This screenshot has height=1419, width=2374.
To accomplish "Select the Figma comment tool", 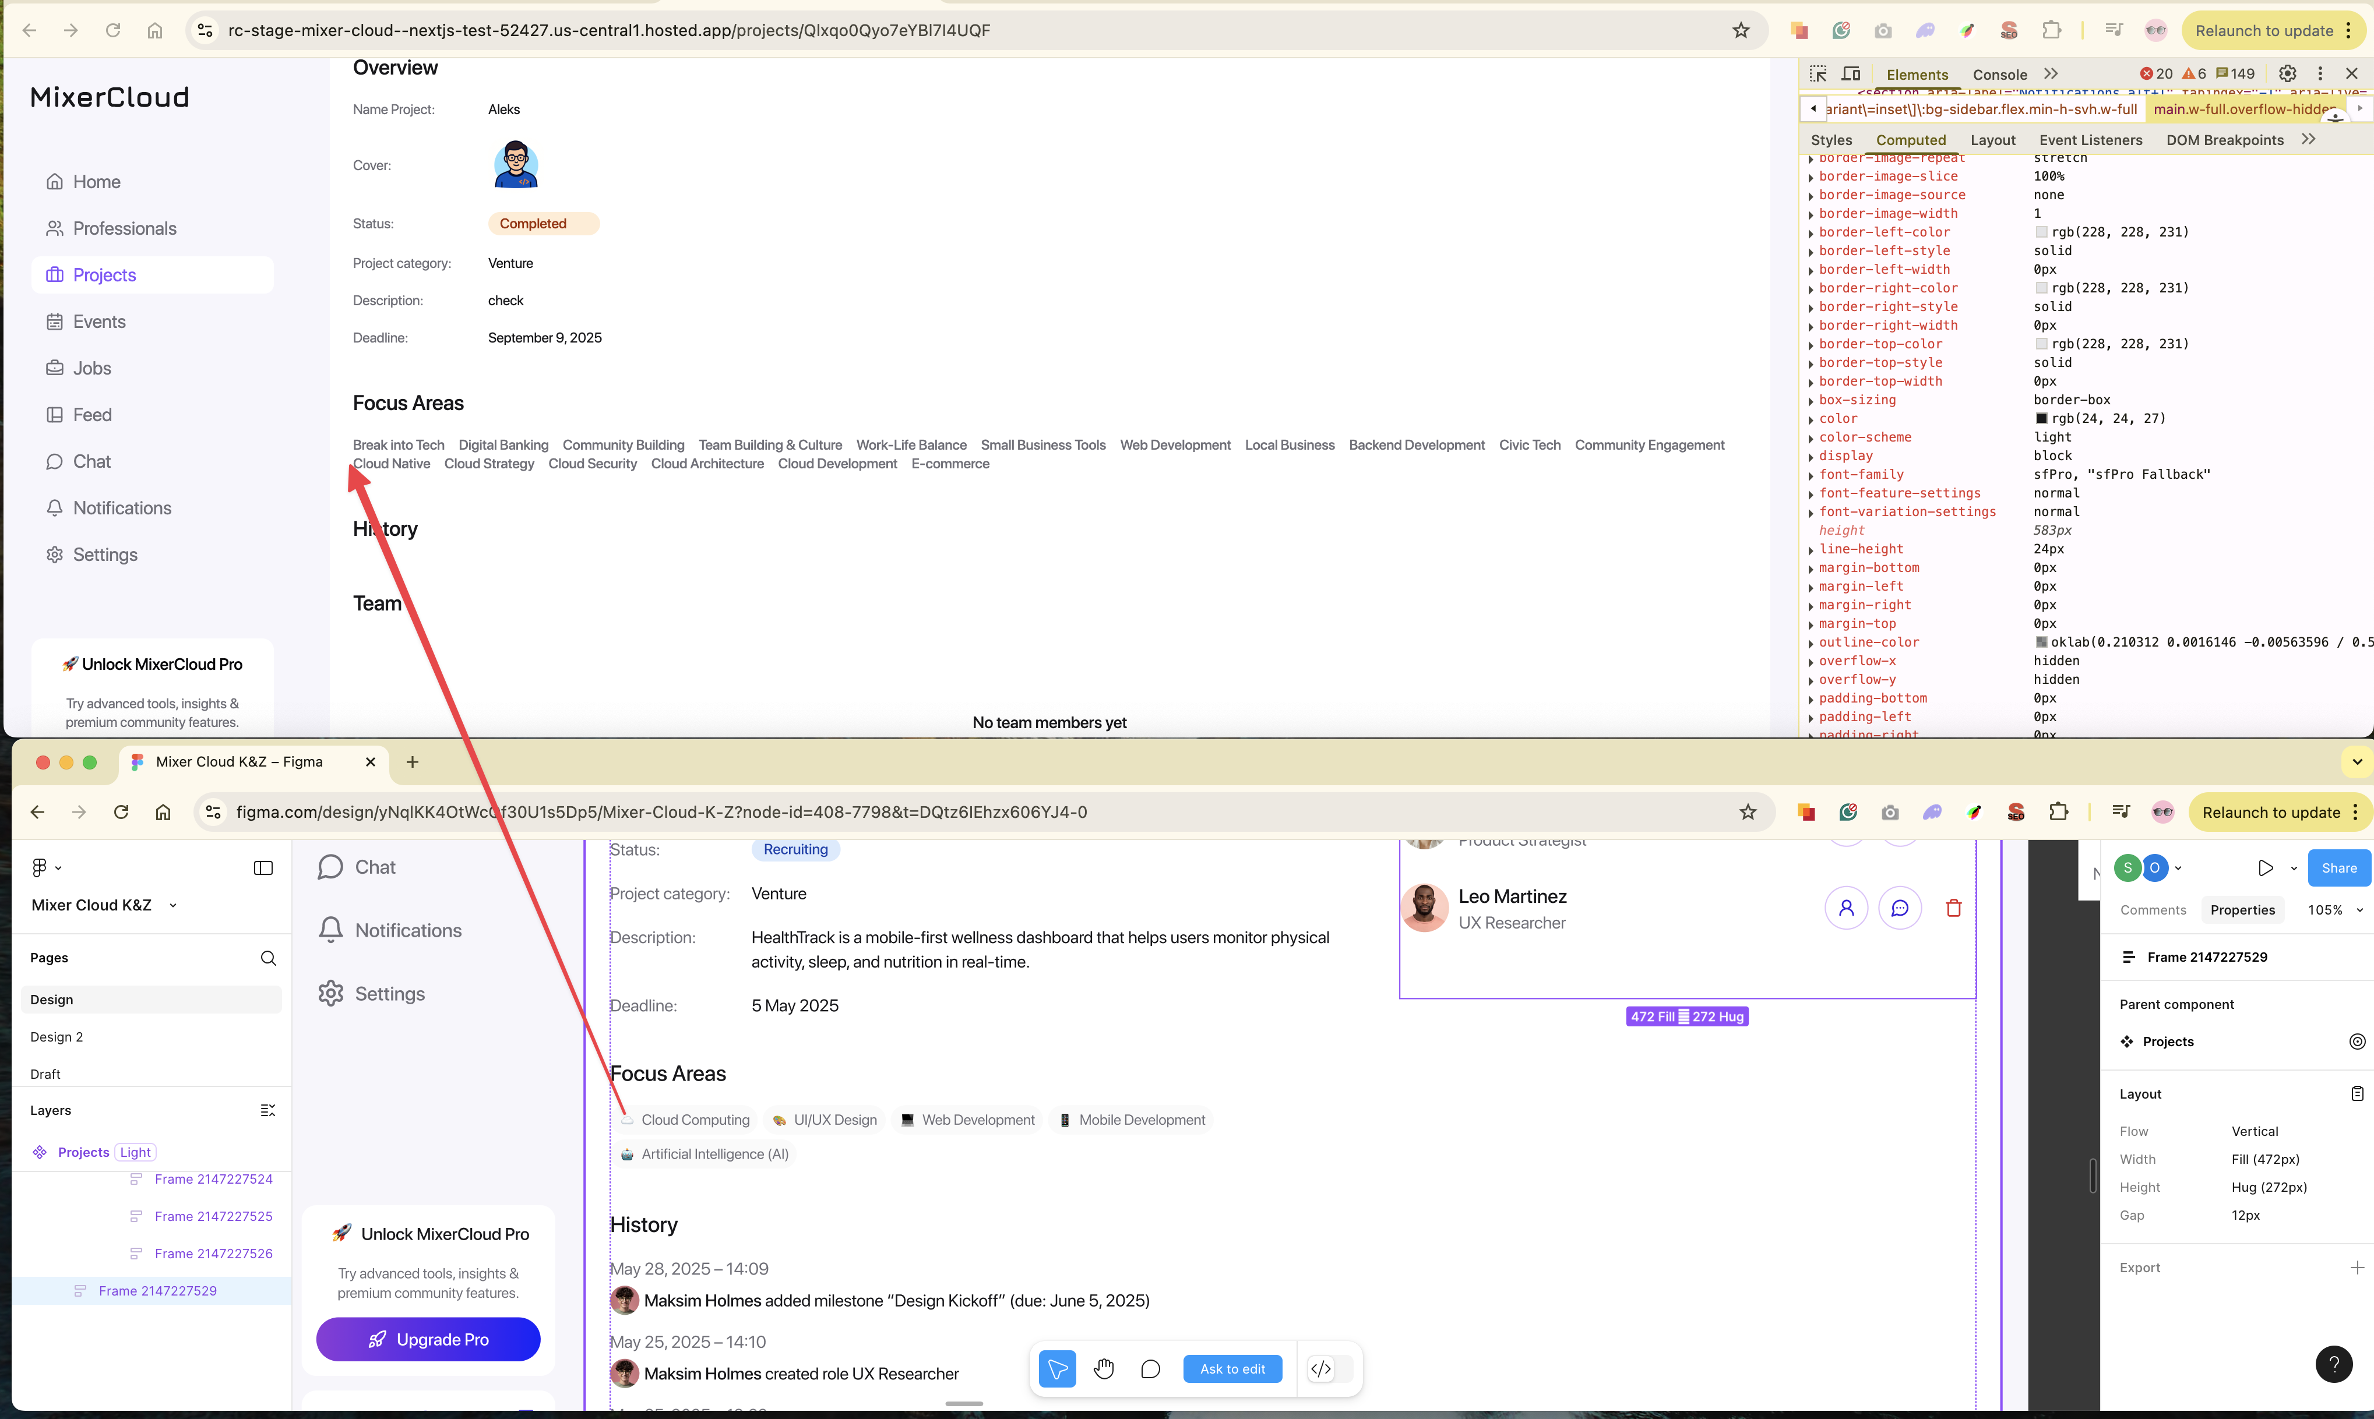I will click(1151, 1368).
